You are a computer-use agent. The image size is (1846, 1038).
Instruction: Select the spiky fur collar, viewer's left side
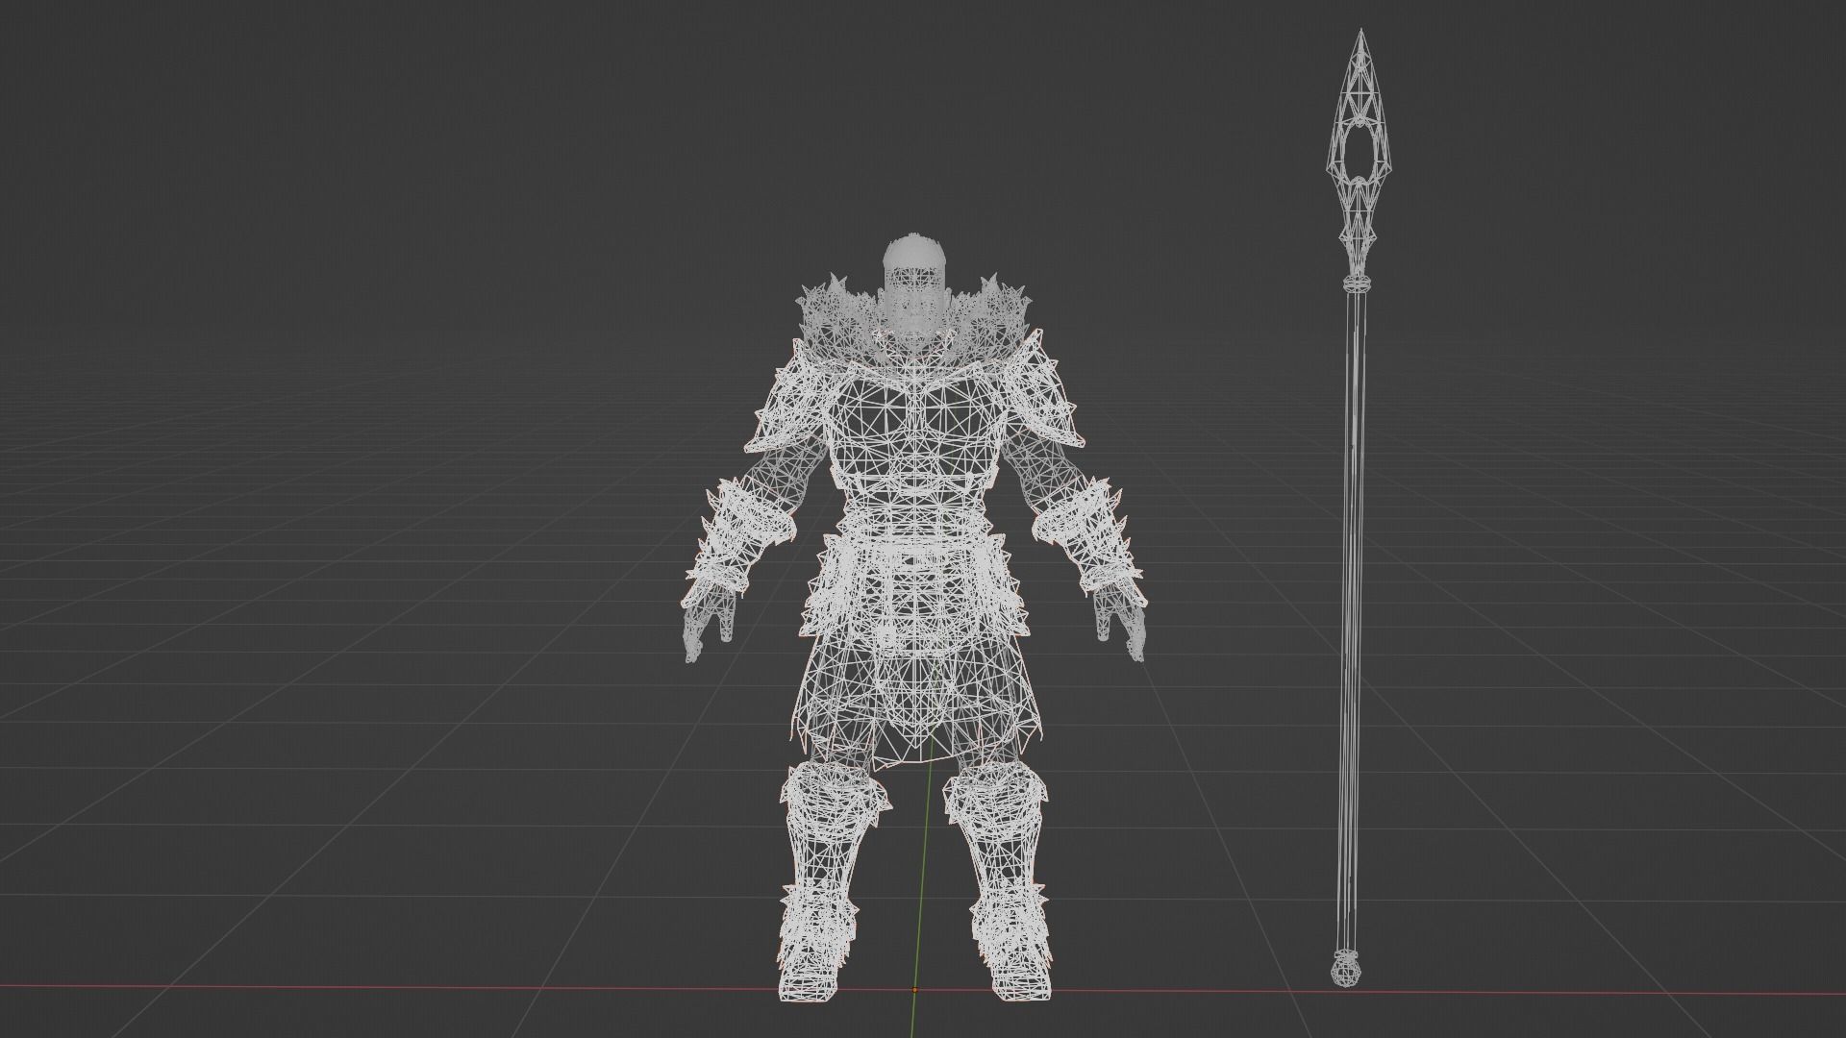pos(832,312)
